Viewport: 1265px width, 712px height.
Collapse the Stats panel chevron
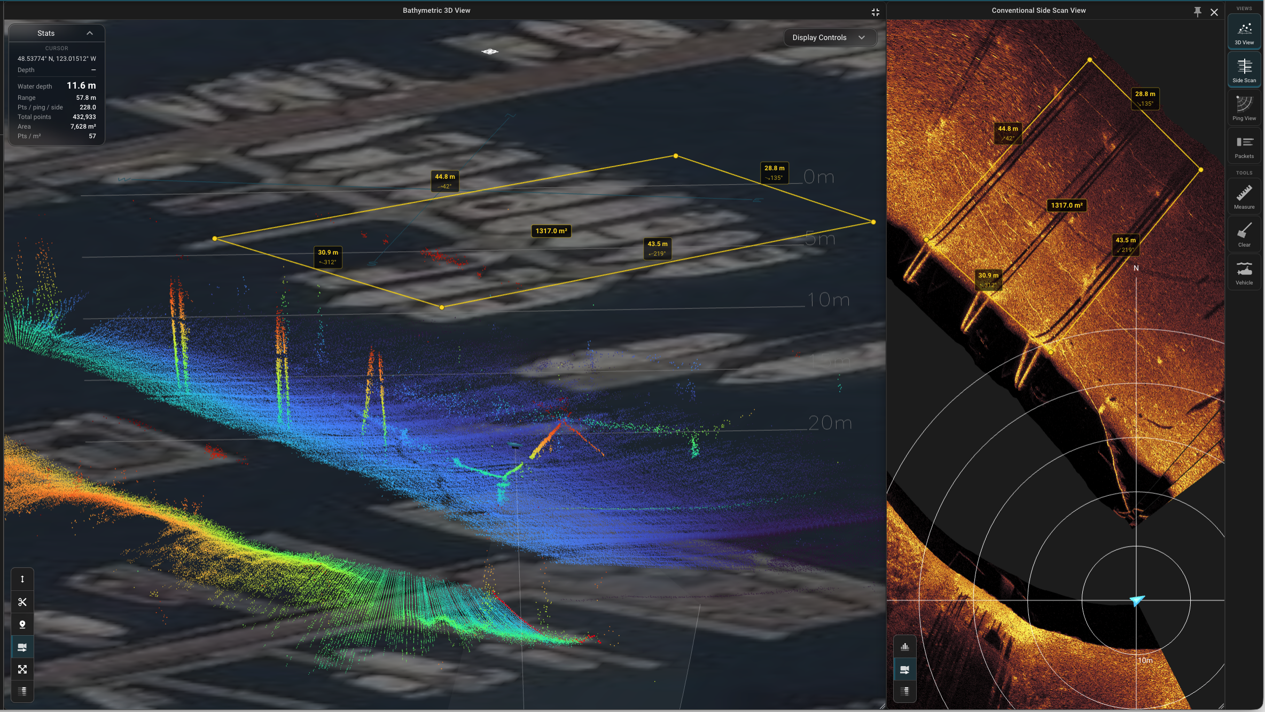coord(90,33)
